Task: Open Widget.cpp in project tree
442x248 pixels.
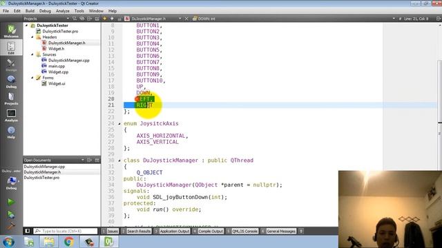Action: pyautogui.click(x=58, y=72)
